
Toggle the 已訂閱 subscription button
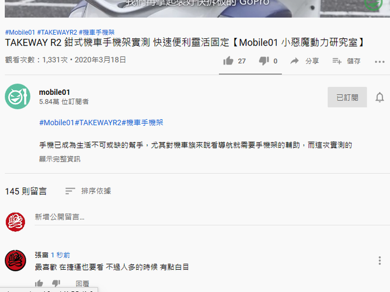[x=347, y=97]
